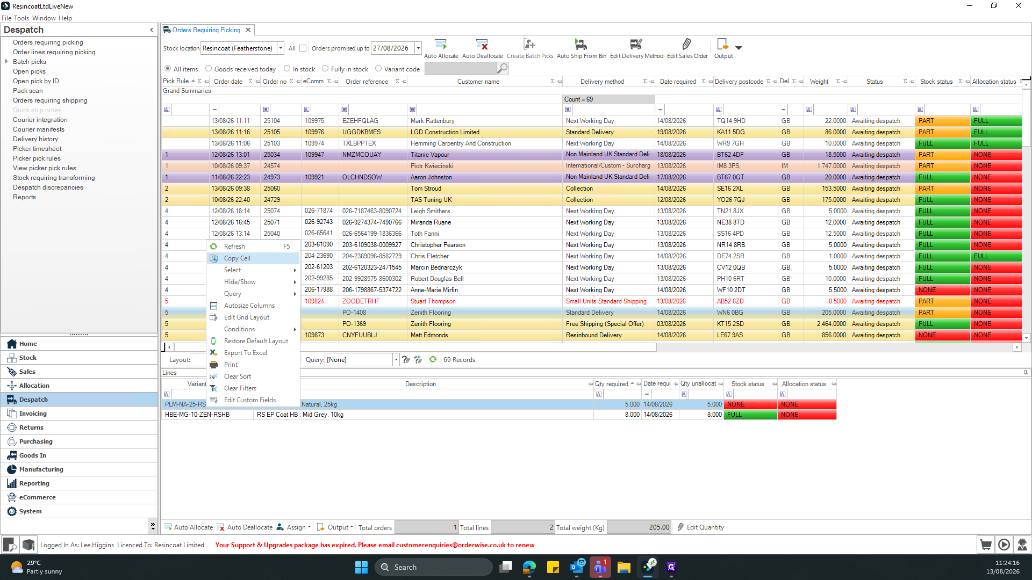Click the bottom Auto Allocate button
1032x580 pixels.
189,527
